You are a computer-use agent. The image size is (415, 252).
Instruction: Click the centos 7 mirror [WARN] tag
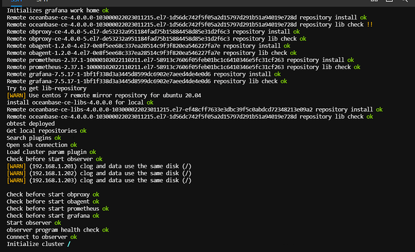(16, 95)
